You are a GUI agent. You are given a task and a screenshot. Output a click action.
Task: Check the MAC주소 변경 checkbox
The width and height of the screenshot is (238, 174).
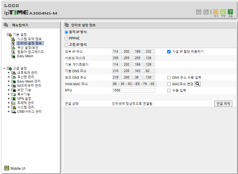coord(169,84)
